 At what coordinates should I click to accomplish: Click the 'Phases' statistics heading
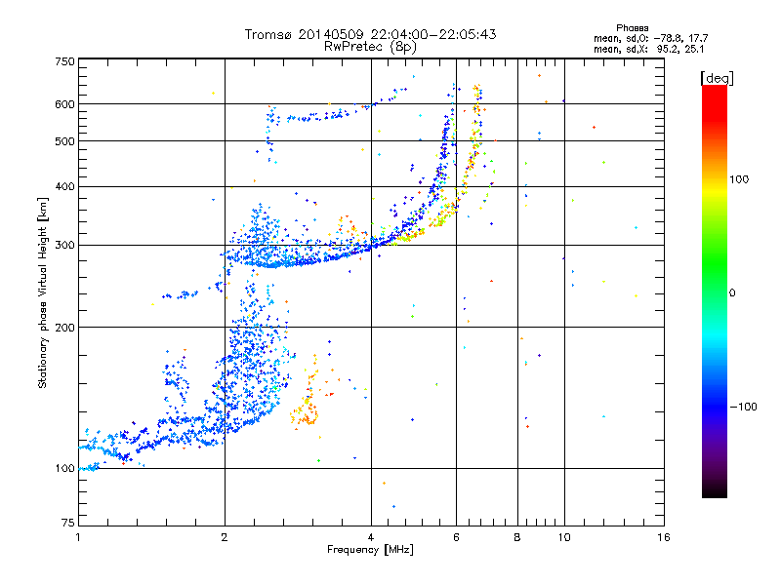632,28
